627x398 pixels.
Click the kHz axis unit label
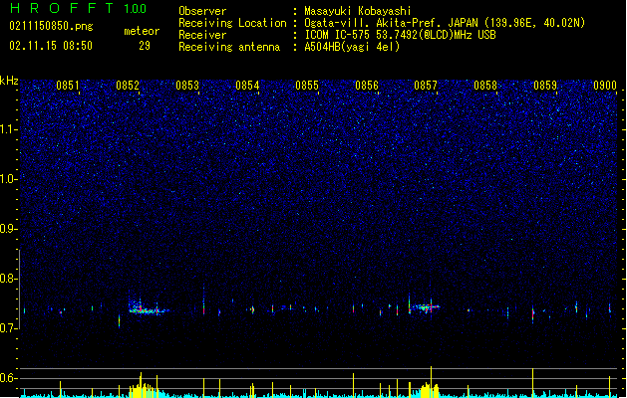point(9,81)
